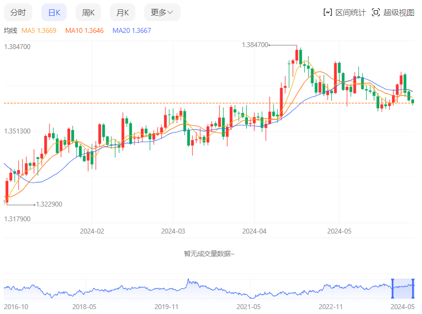
Task: Grab the left handle of the range selector
Action: click(393, 288)
